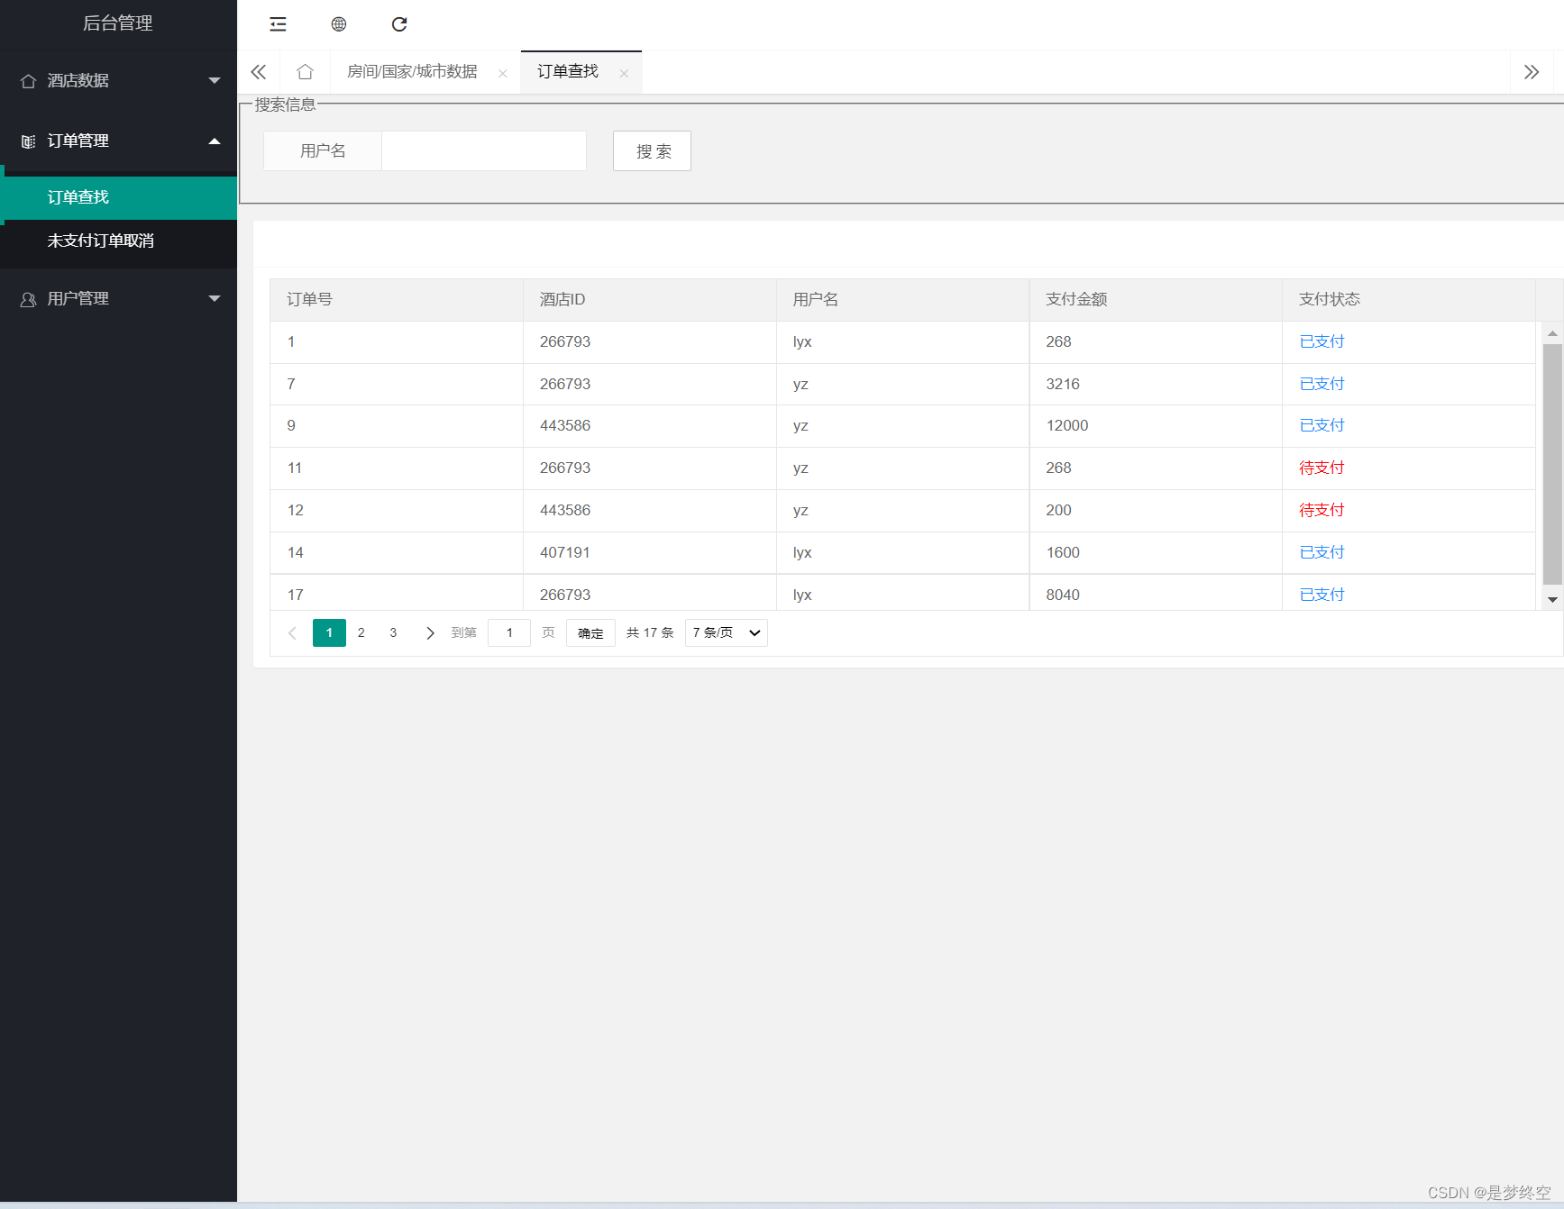Viewport: 1564px width, 1209px height.
Task: Click 待支付 status for order 12
Action: pos(1322,510)
